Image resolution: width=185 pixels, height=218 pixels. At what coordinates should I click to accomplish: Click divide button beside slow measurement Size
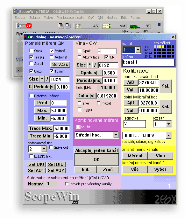pyautogui.click(x=47, y=79)
